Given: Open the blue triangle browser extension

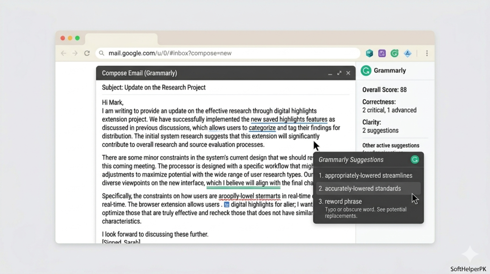Looking at the screenshot, I should click(x=408, y=54).
